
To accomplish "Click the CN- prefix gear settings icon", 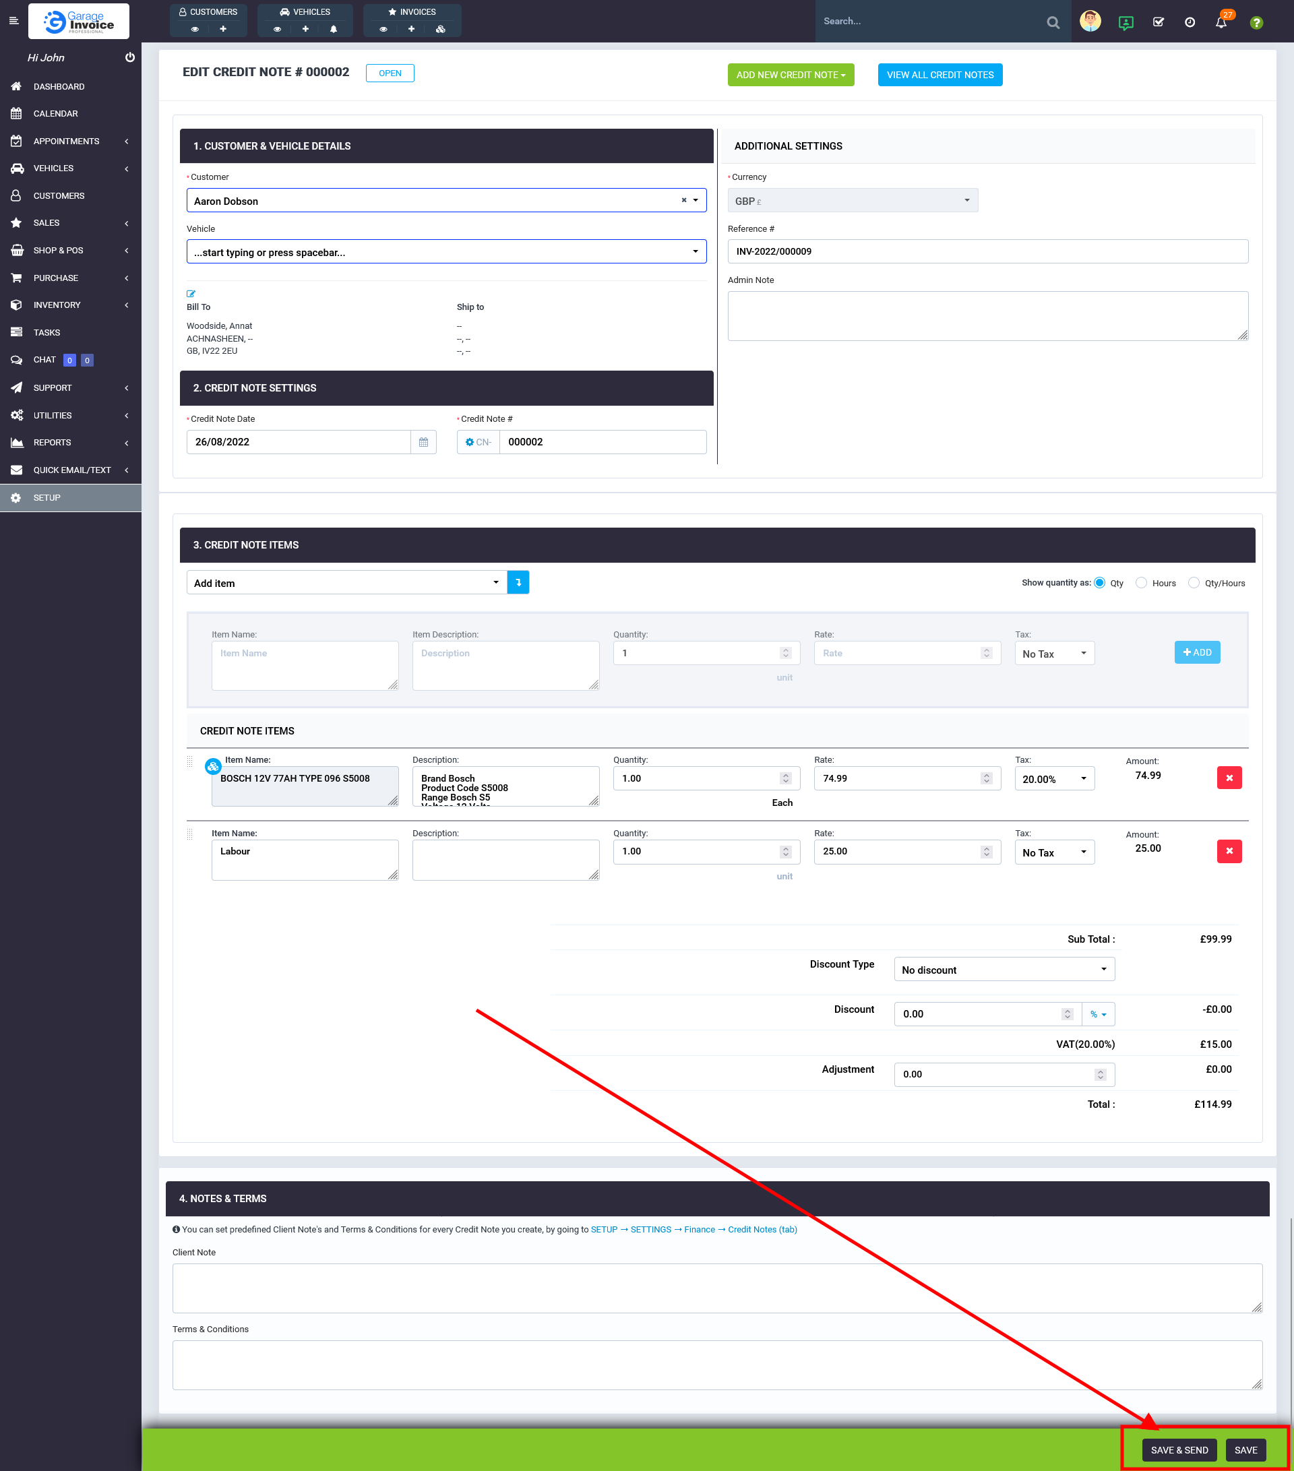I will (470, 442).
